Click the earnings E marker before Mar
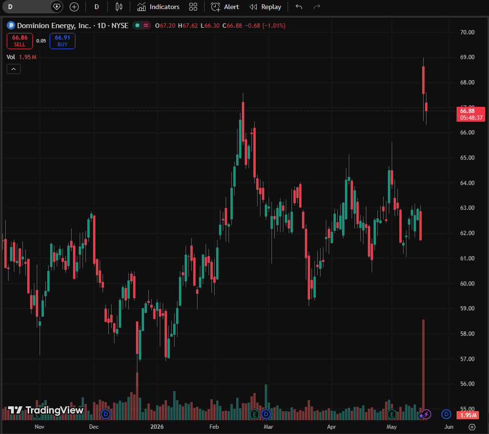Screen dimensions: 489x434 click(254, 414)
